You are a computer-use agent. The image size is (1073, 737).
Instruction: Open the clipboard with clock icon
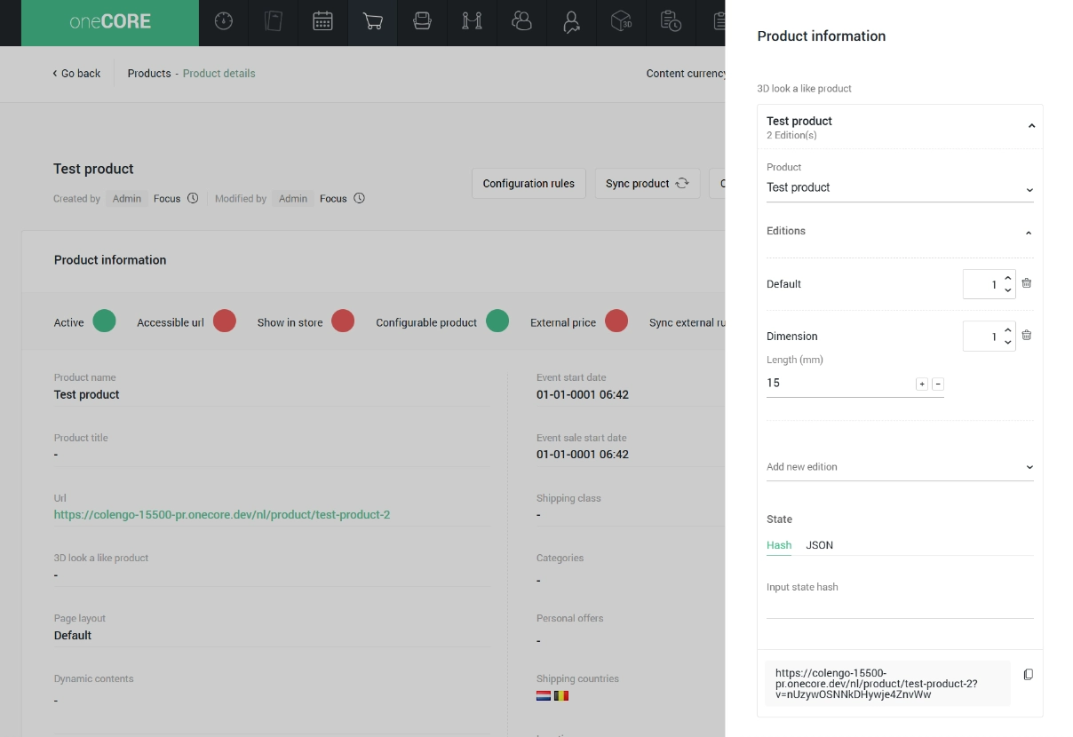(672, 22)
